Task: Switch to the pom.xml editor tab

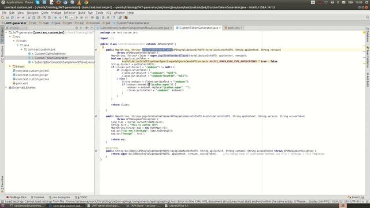Action: (x=234, y=28)
